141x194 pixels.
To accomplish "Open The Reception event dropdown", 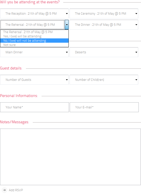I will tap(34, 13).
